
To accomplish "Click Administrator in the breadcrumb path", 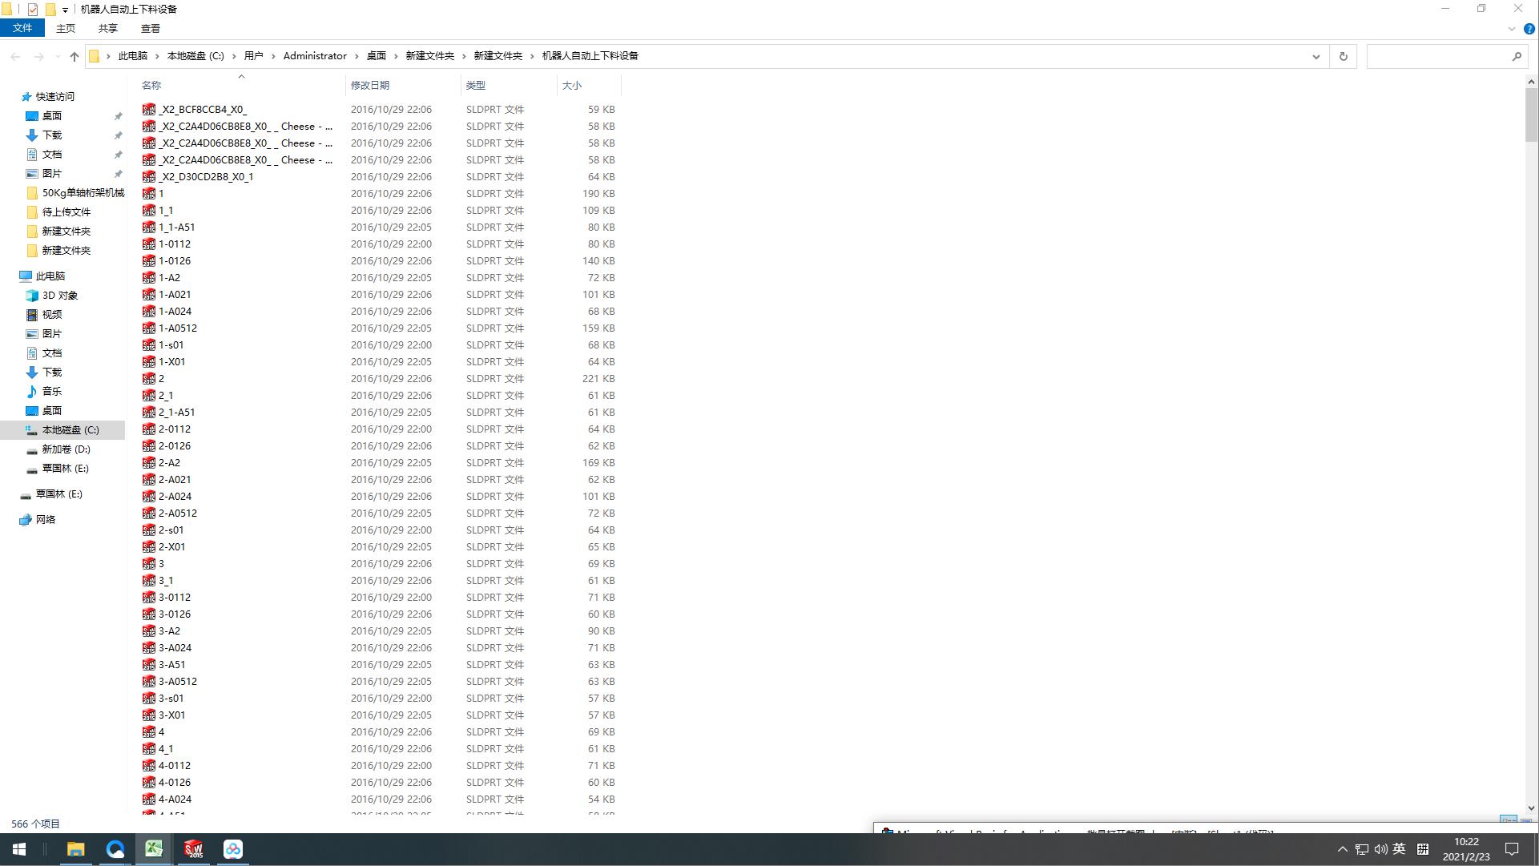I will tap(315, 56).
